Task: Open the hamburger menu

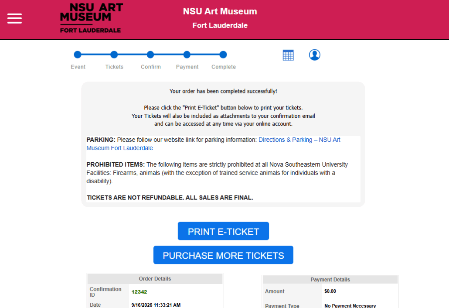Action: click(x=15, y=19)
